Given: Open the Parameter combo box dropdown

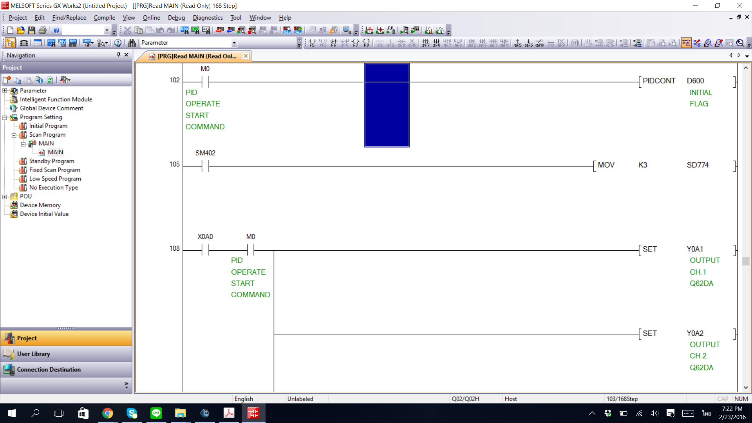Looking at the screenshot, I should (x=234, y=43).
